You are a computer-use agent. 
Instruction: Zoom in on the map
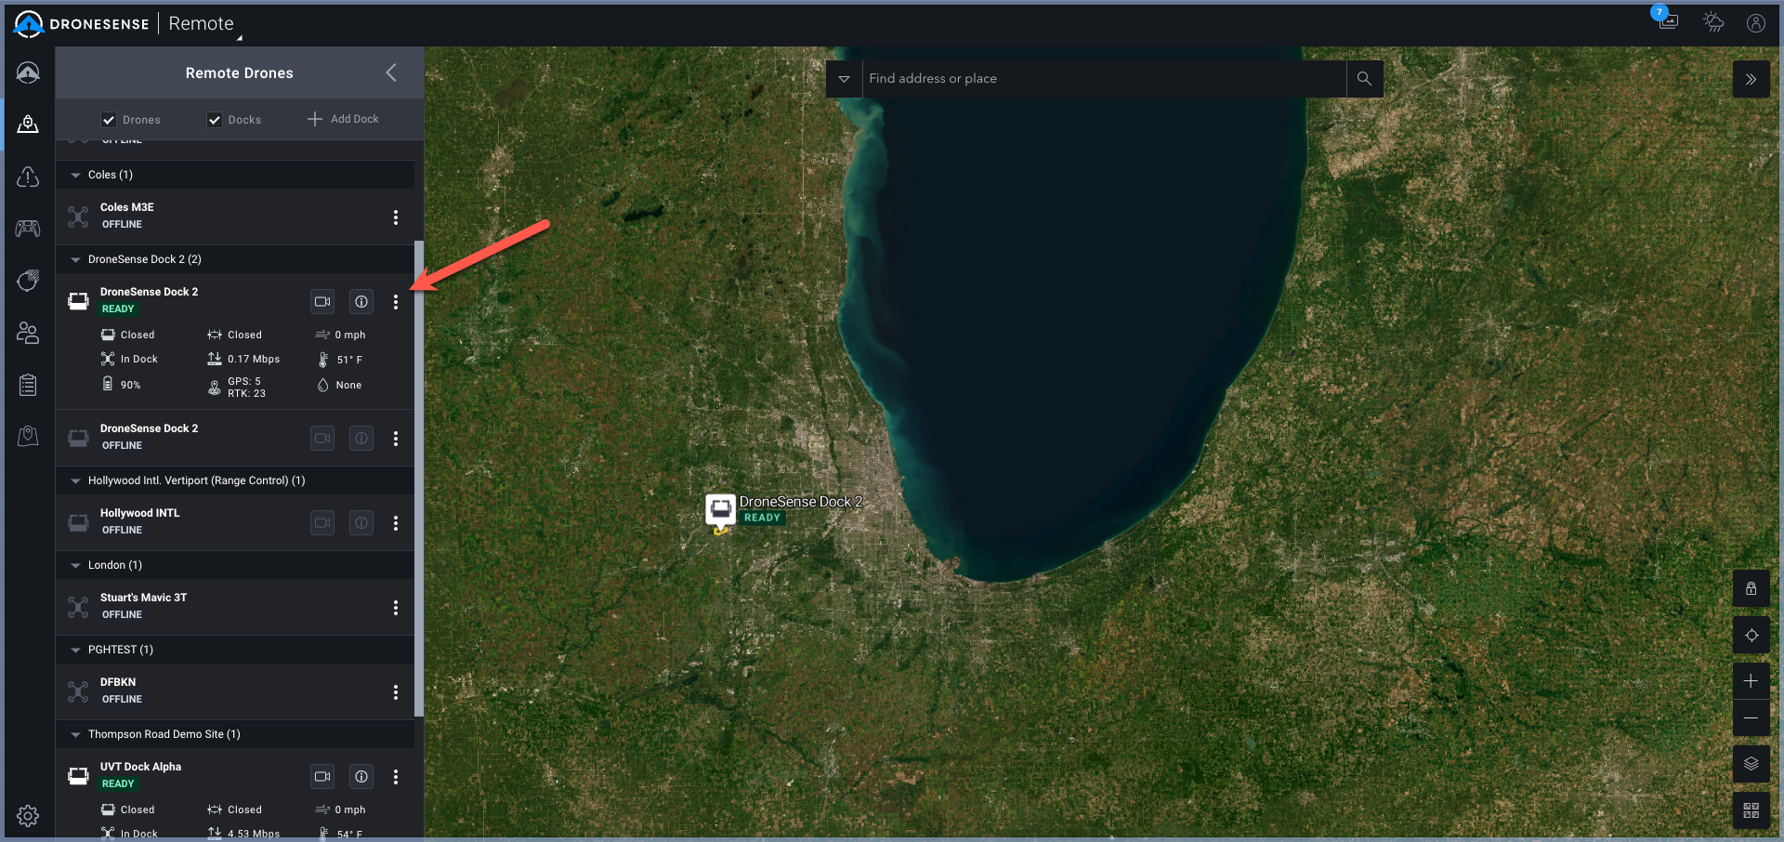point(1751,681)
